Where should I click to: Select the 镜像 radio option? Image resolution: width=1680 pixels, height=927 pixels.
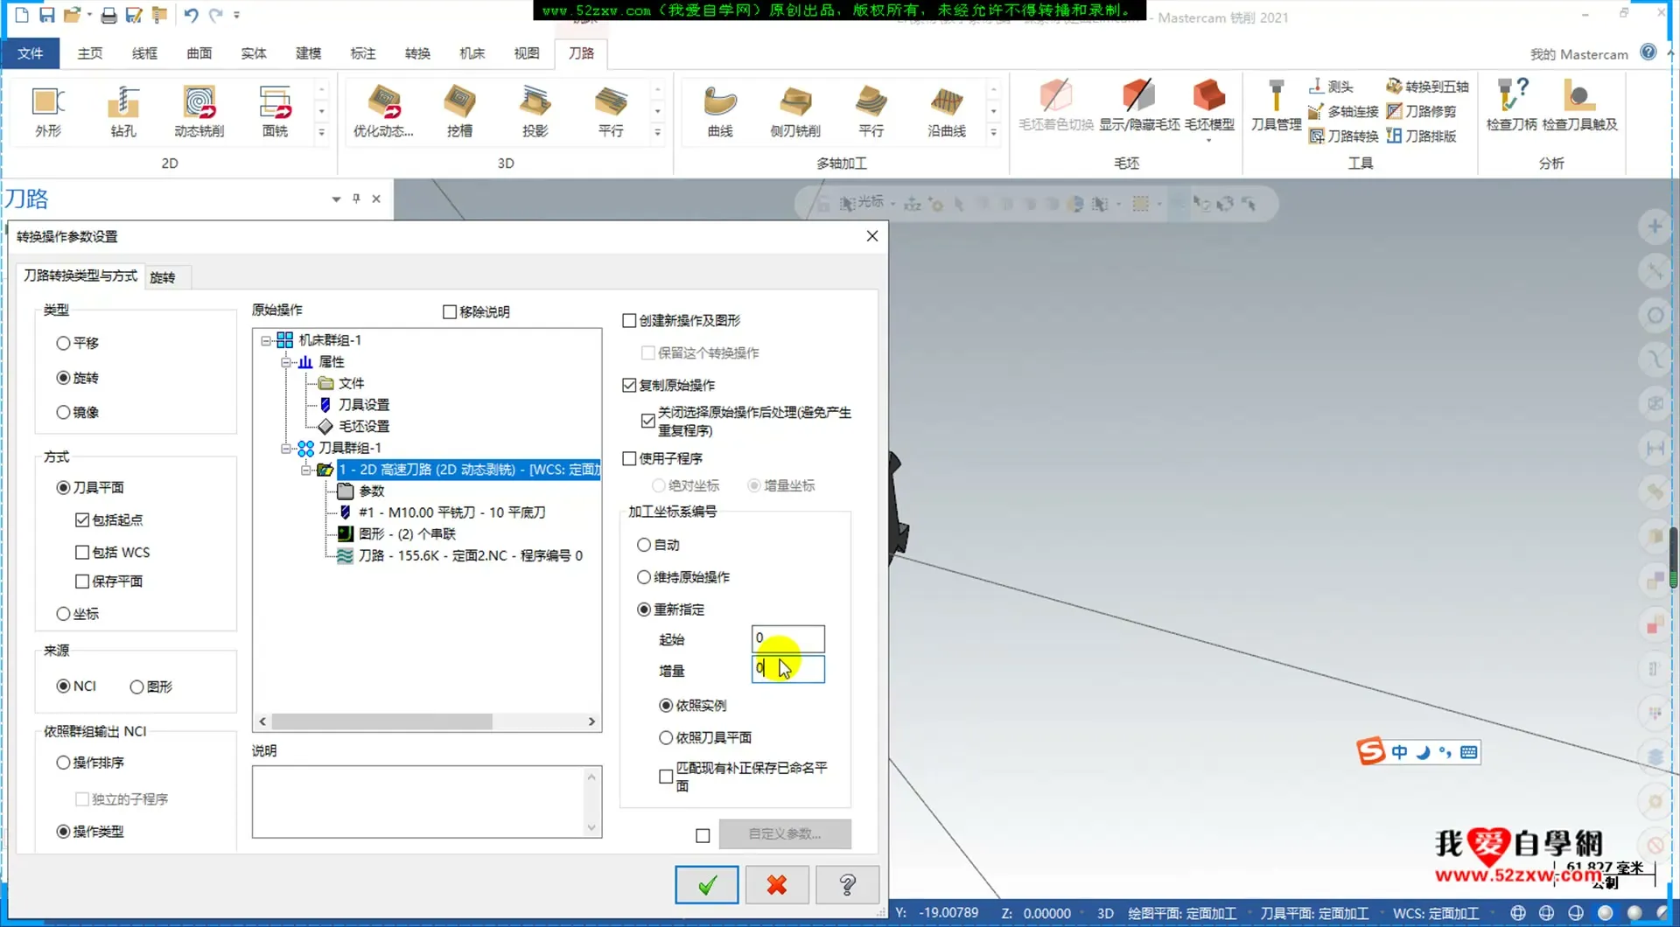point(63,412)
